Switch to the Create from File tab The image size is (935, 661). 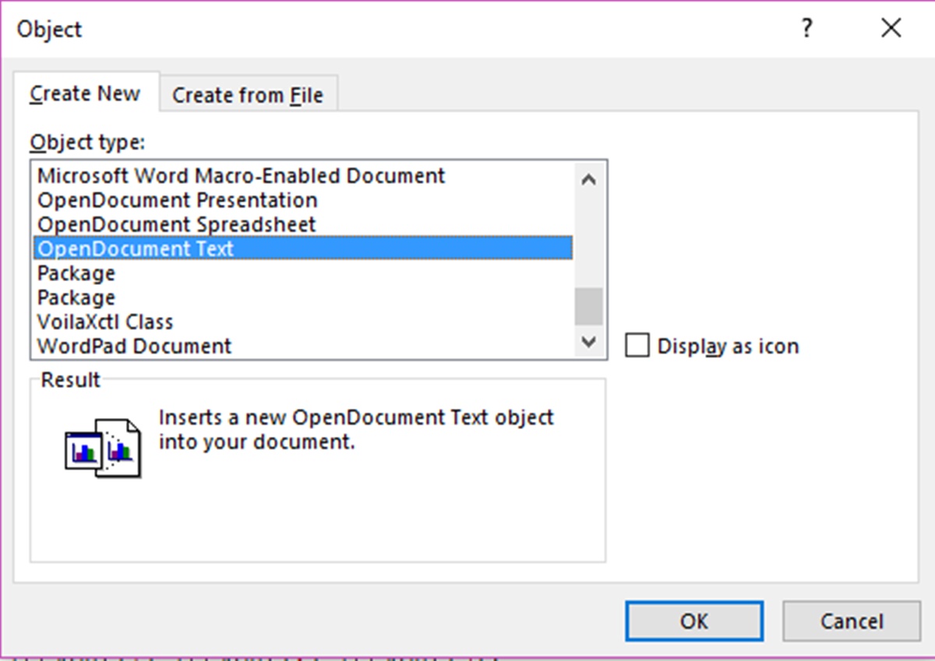(248, 94)
